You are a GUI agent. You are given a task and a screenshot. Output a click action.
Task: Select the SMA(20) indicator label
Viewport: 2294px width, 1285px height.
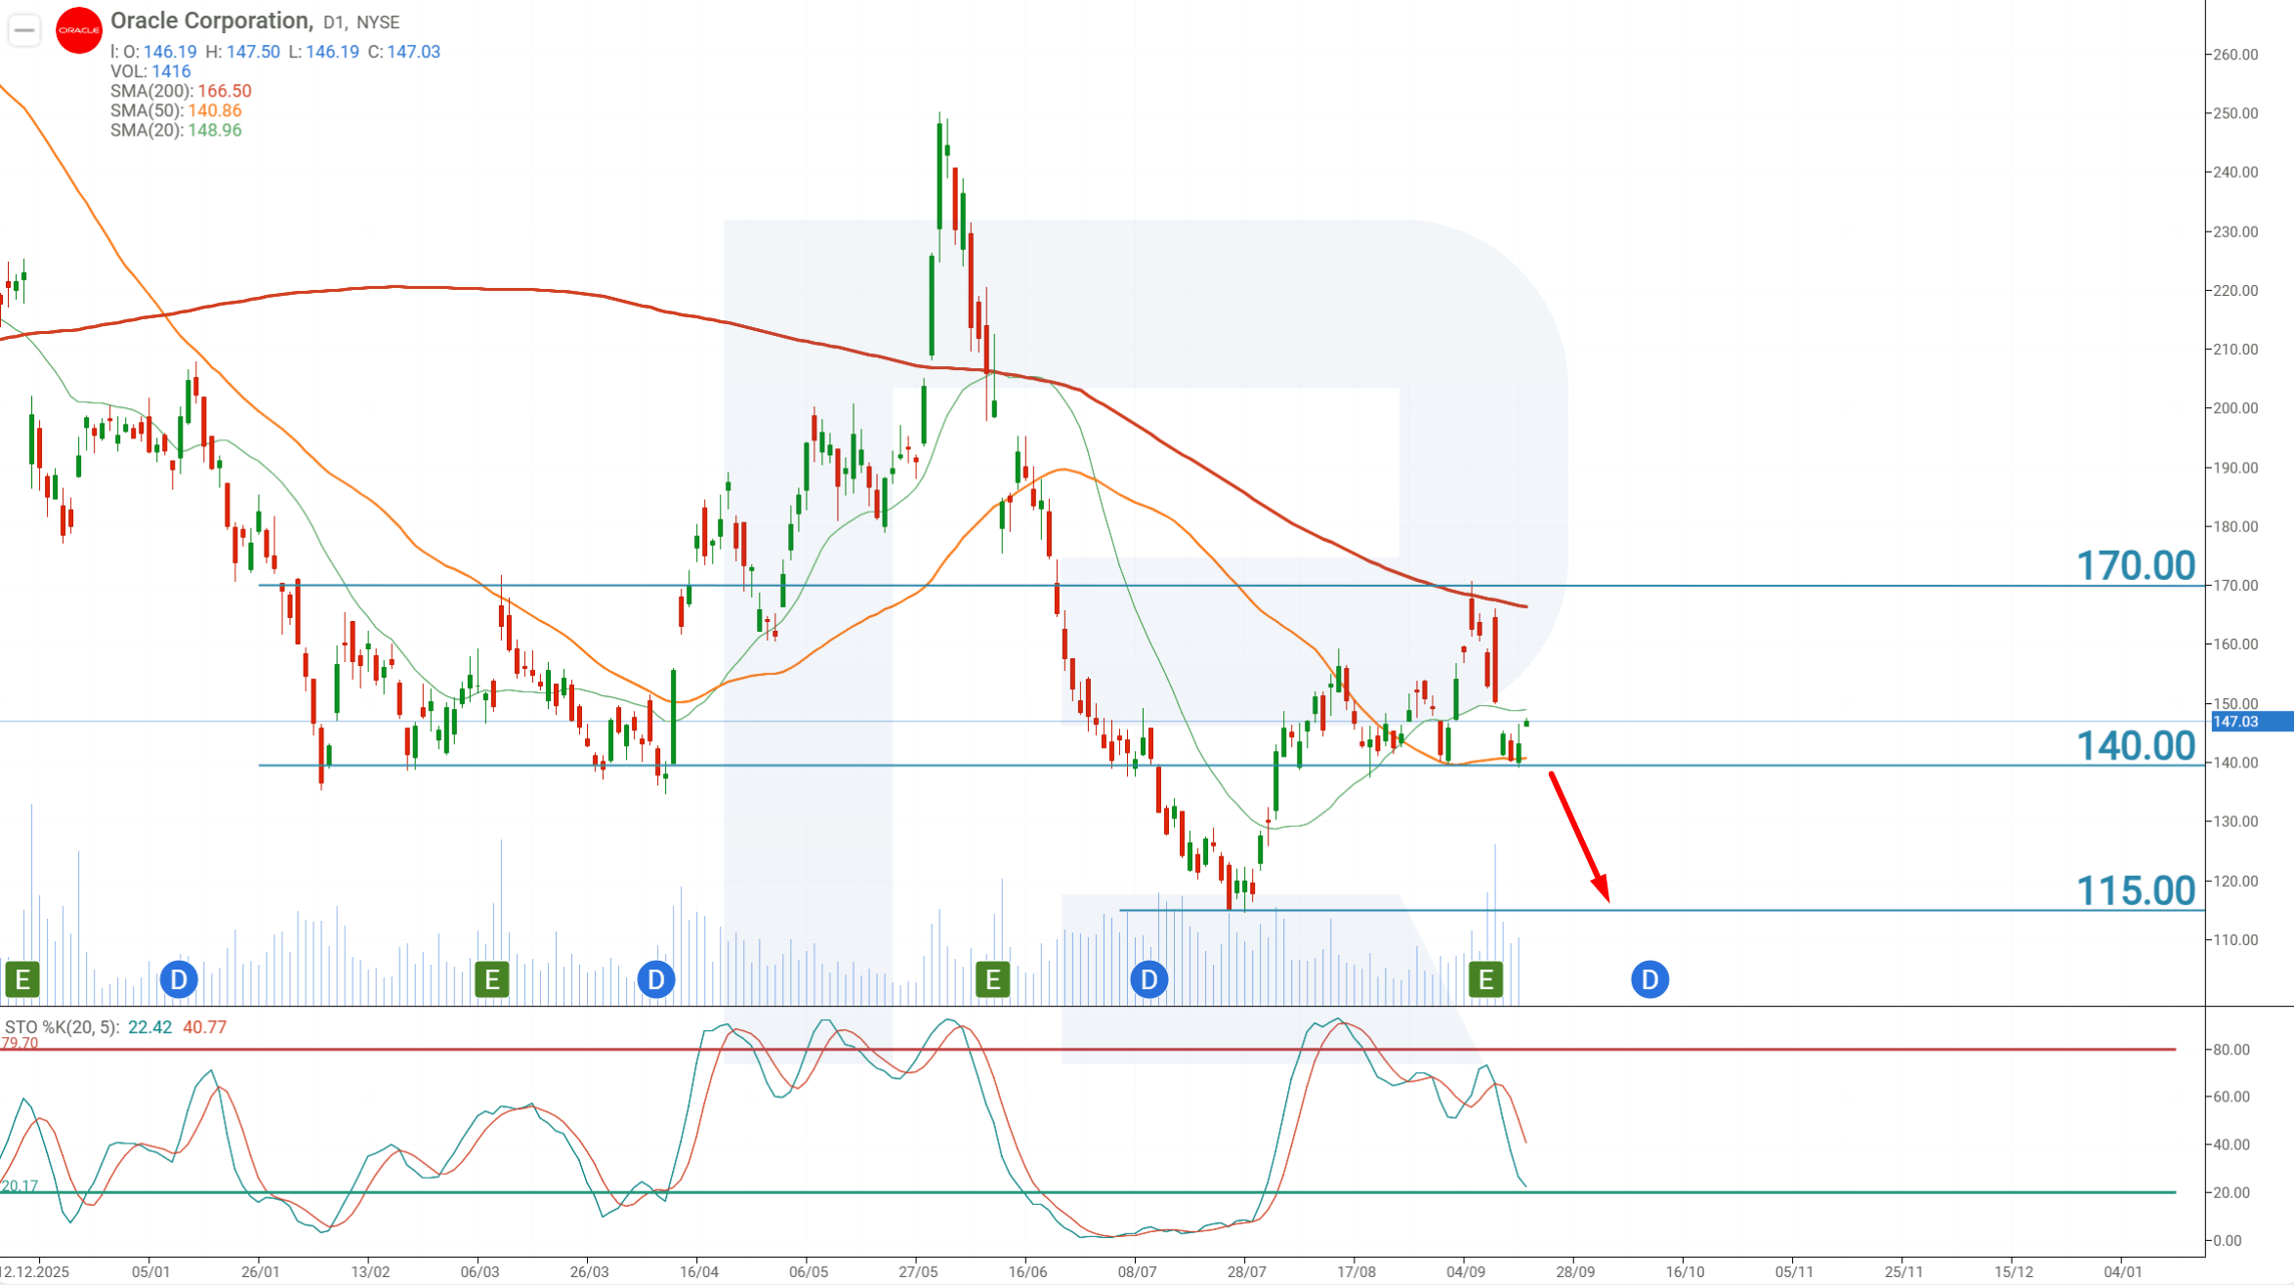176,130
